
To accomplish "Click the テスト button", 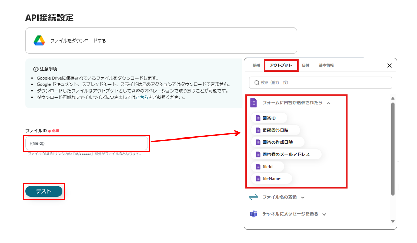I will coord(44,191).
